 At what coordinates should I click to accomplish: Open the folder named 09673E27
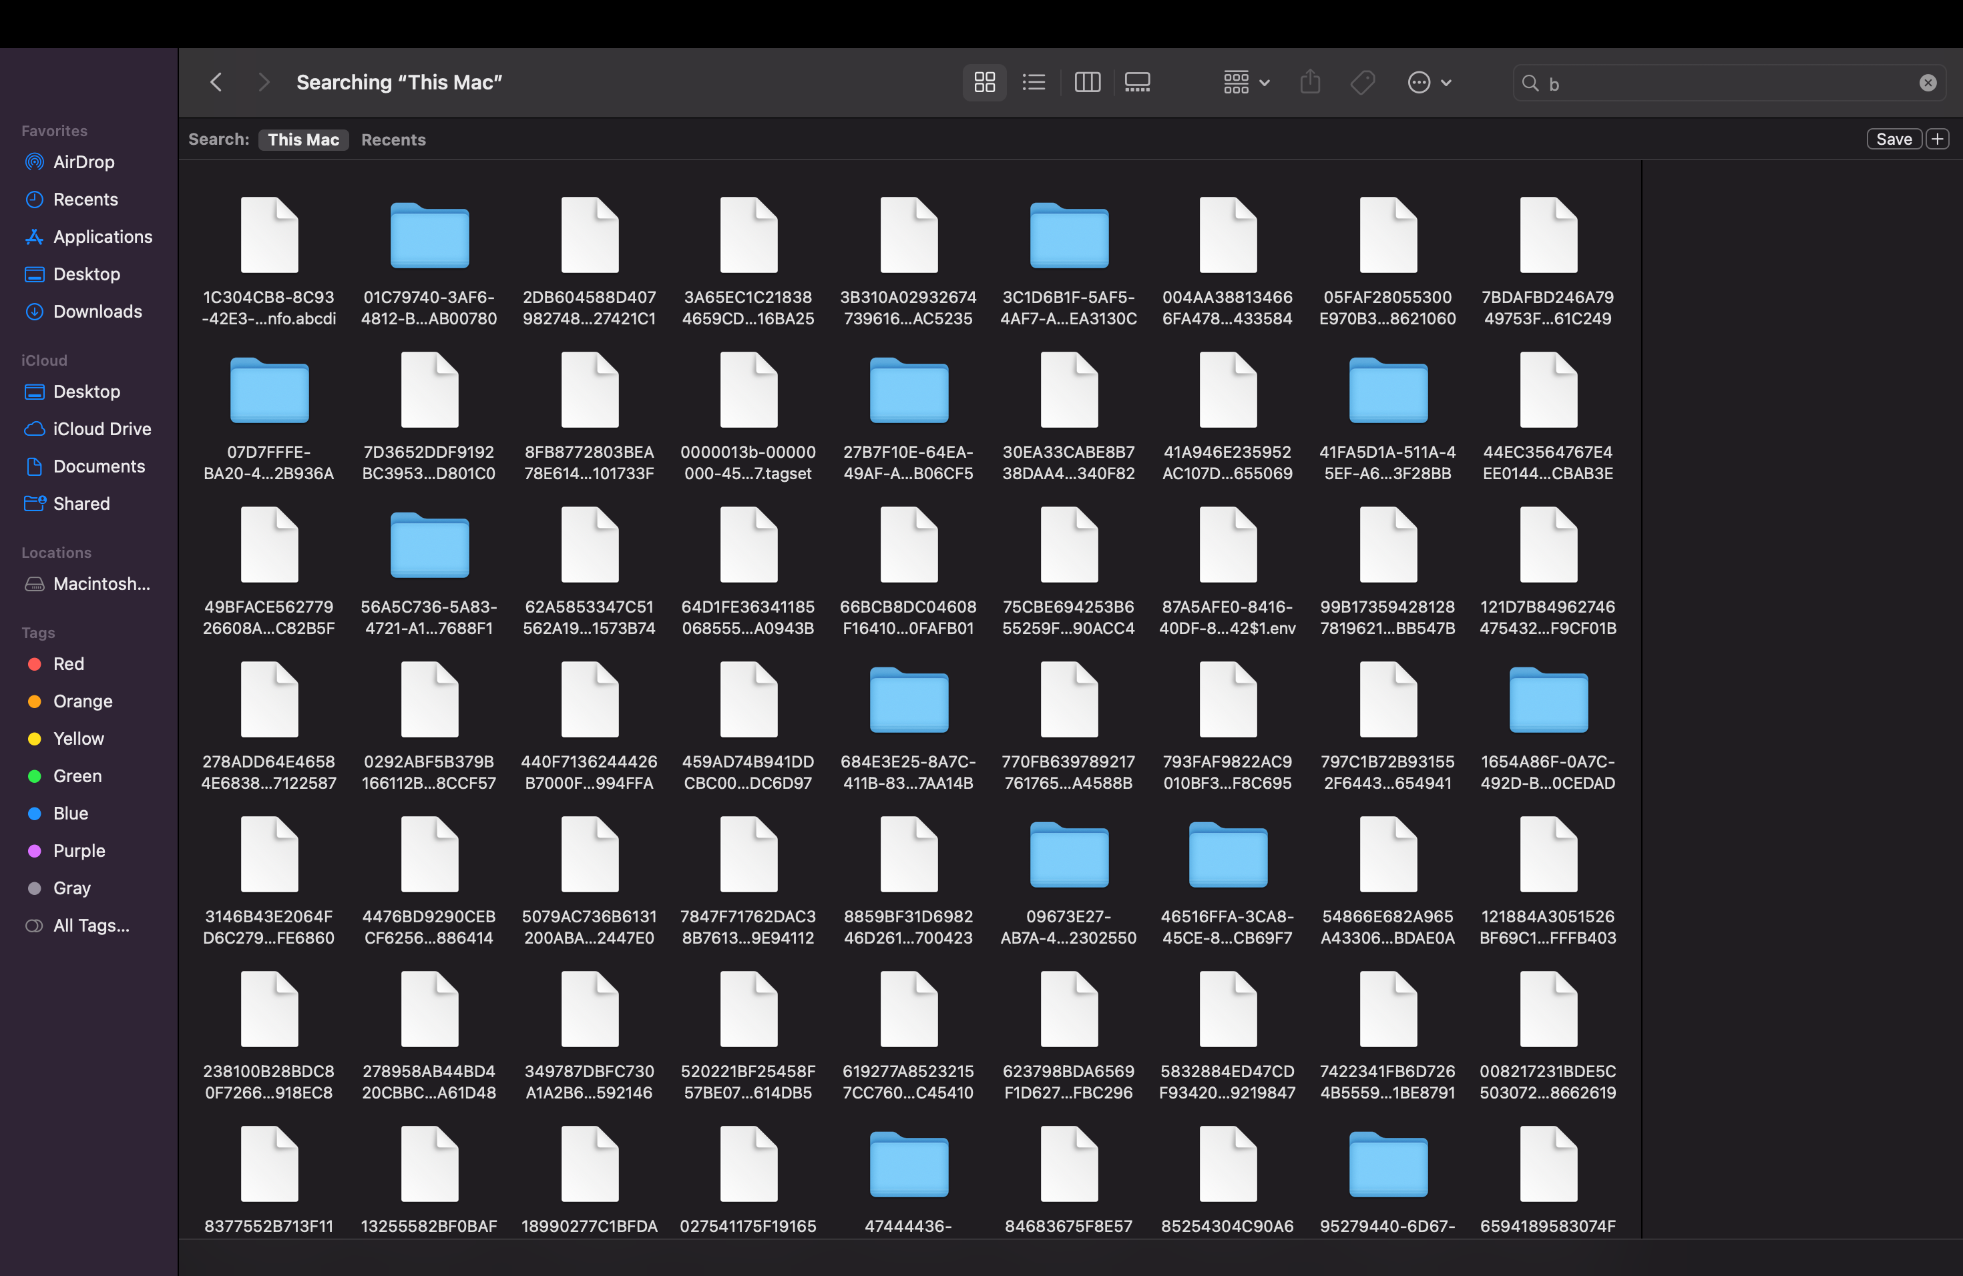pos(1068,856)
